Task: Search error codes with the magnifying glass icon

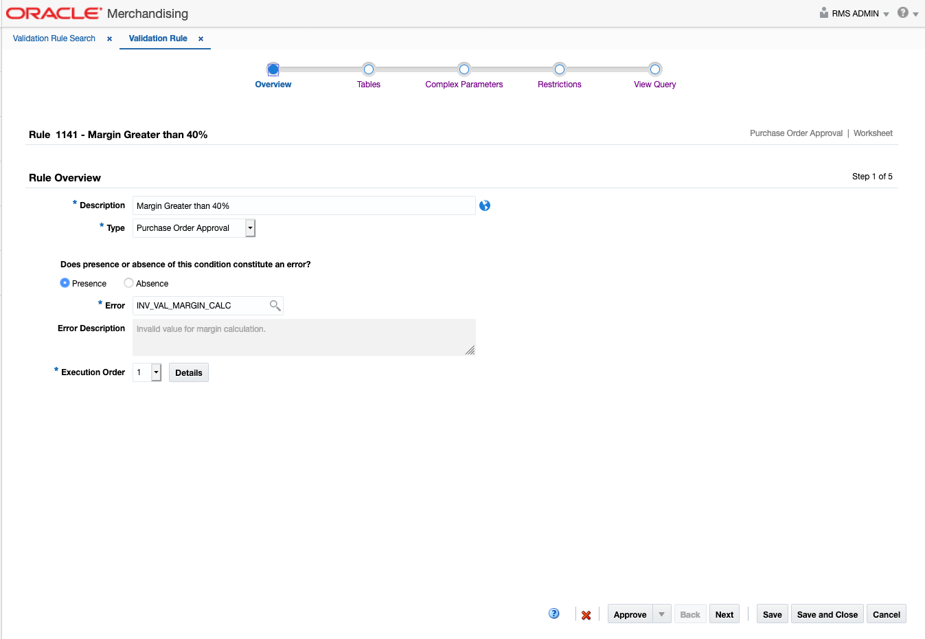Action: pos(275,305)
